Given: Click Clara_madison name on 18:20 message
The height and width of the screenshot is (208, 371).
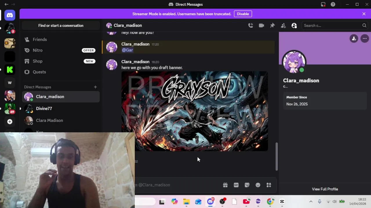Looking at the screenshot, I should 135,62.
